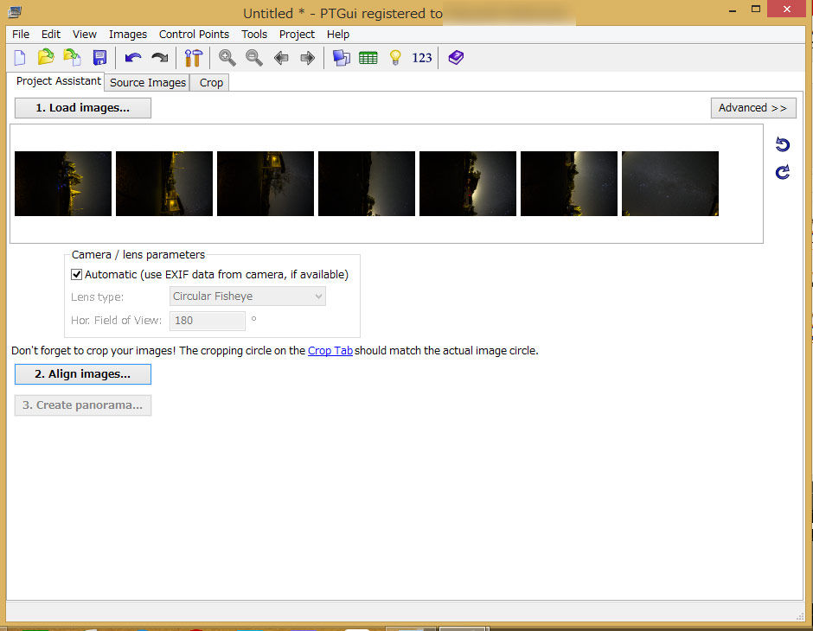Maximize the PTGui window

pyautogui.click(x=755, y=9)
